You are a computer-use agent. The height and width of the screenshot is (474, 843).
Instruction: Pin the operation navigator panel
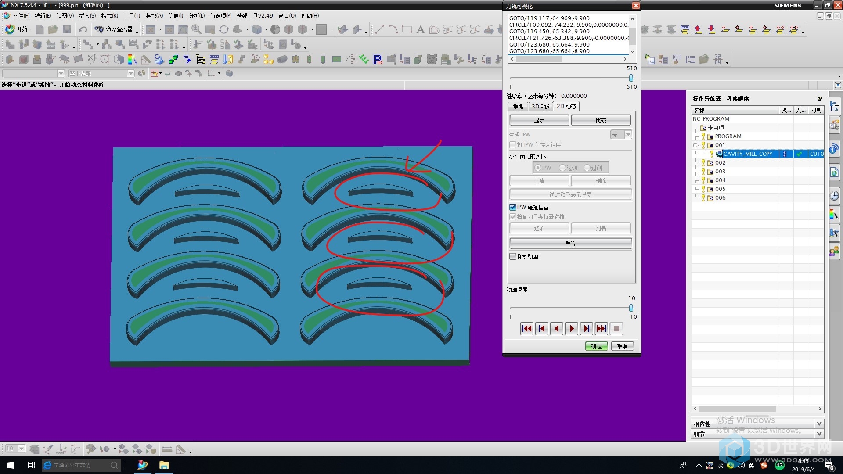[x=819, y=99]
